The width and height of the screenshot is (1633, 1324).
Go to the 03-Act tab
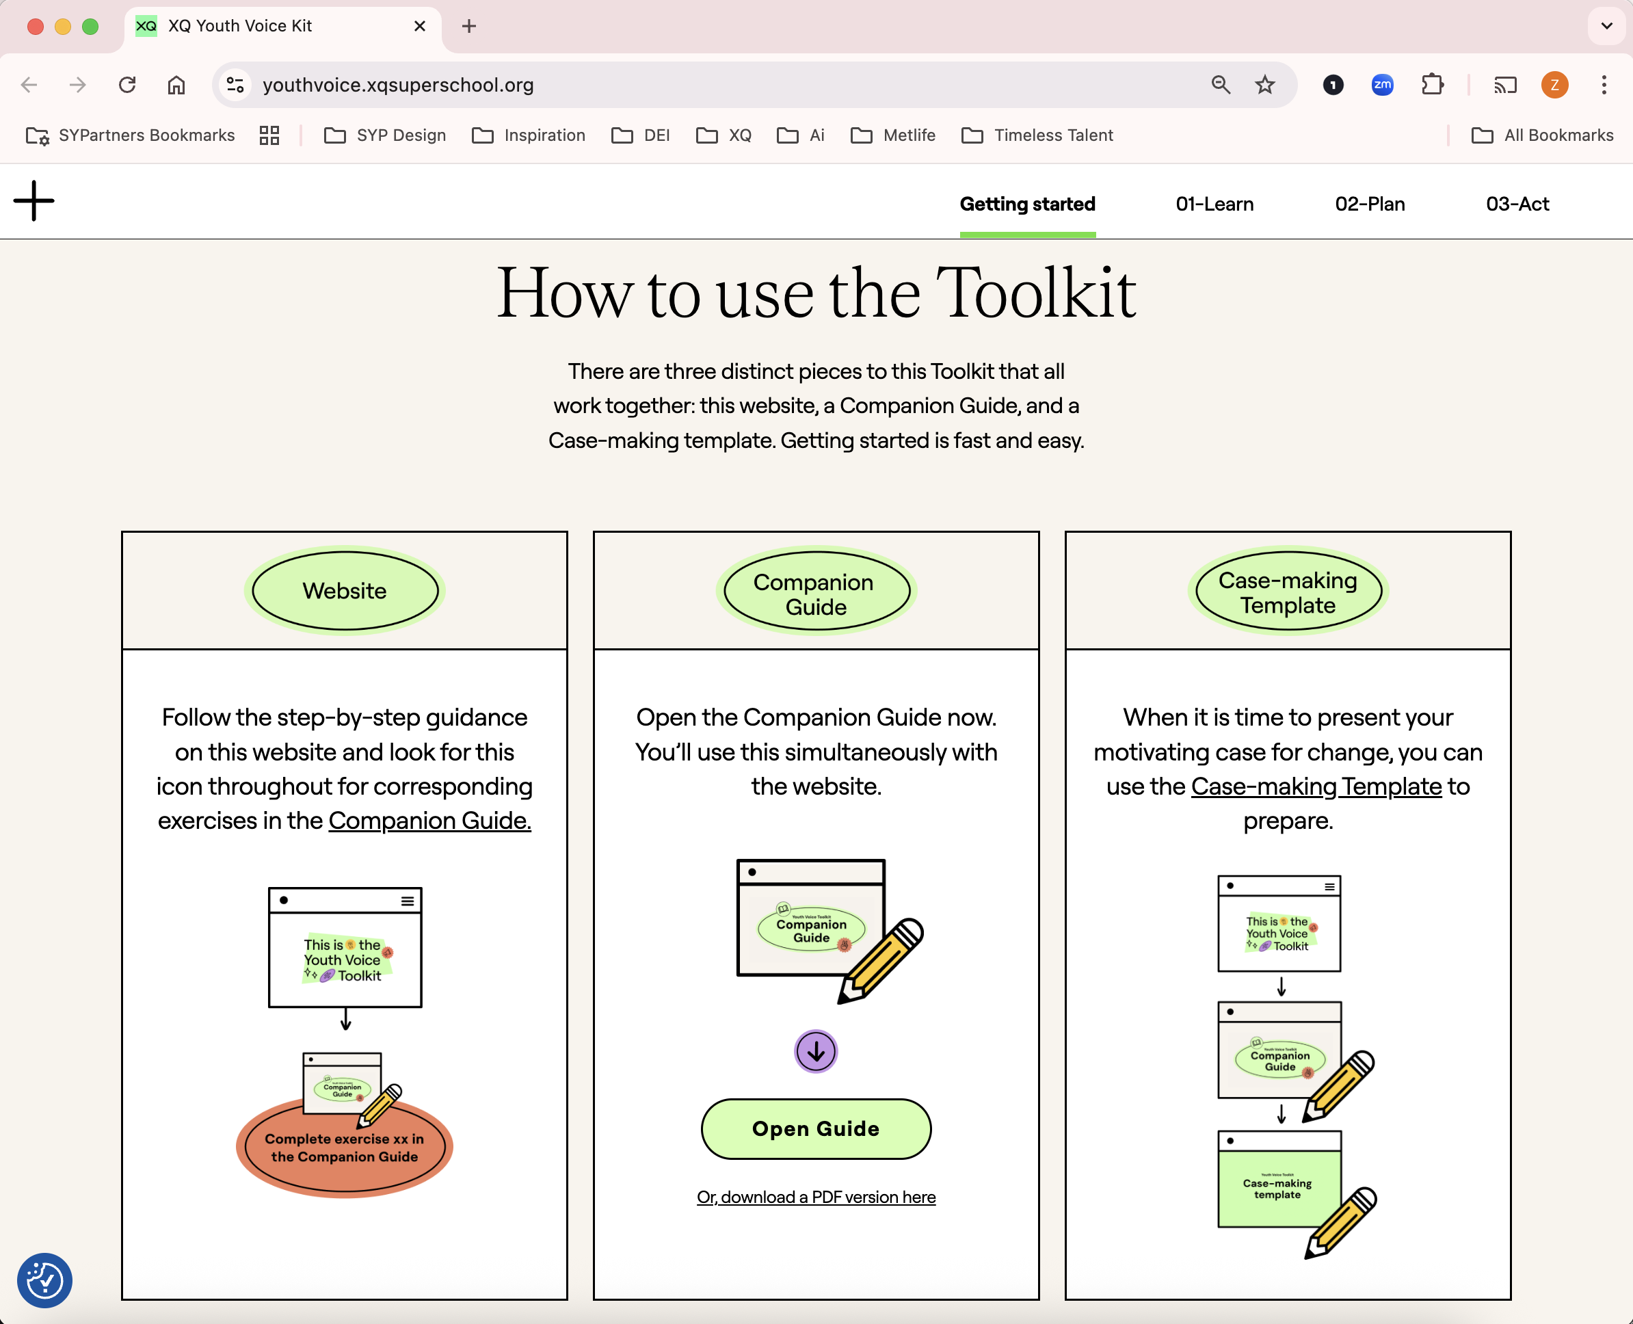1517,204
